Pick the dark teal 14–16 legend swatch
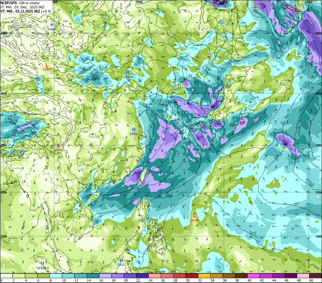Image resolution: width=322 pixels, height=283 pixels. [x=93, y=276]
